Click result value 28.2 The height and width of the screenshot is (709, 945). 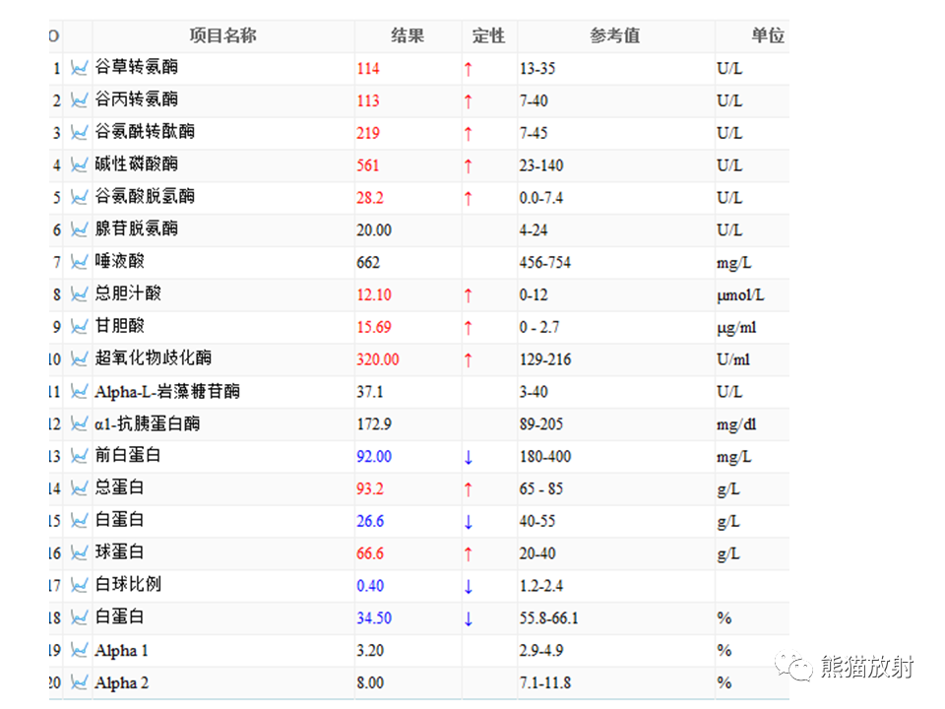coord(370,198)
